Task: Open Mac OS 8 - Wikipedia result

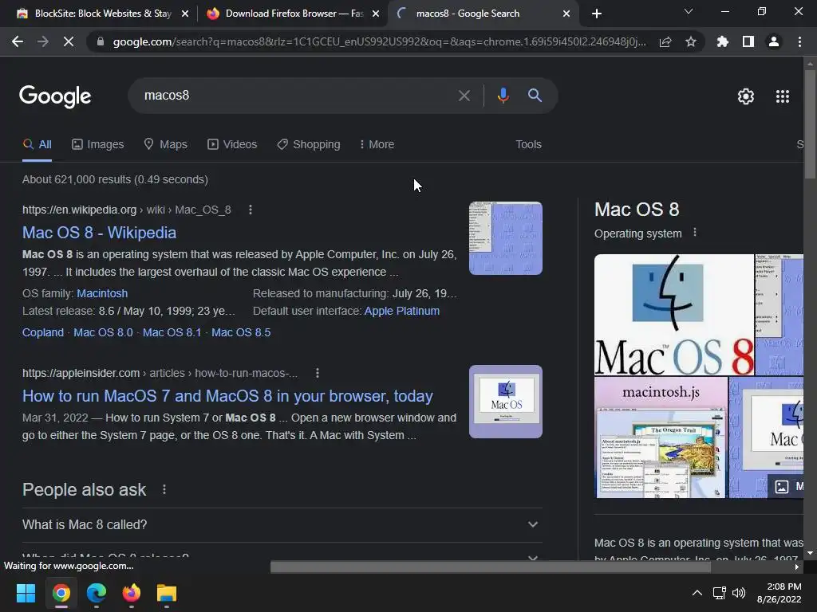Action: tap(99, 233)
